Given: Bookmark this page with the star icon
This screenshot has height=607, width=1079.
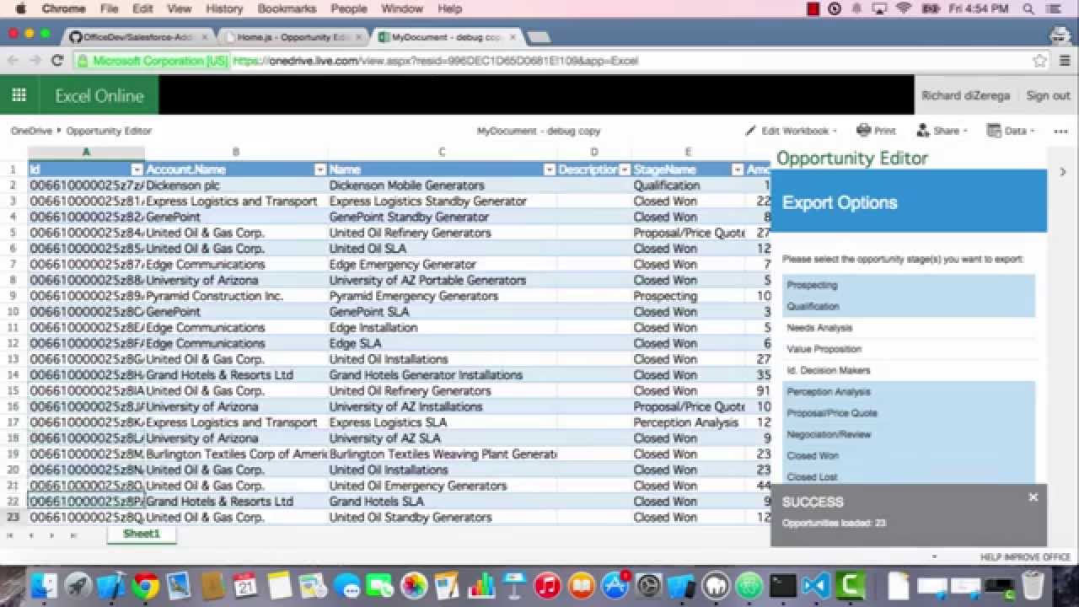Looking at the screenshot, I should tap(1039, 61).
